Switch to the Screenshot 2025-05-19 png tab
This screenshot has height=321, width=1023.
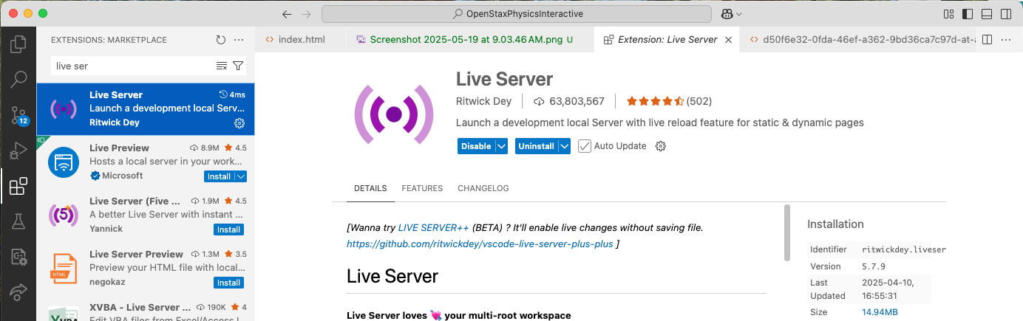click(469, 40)
